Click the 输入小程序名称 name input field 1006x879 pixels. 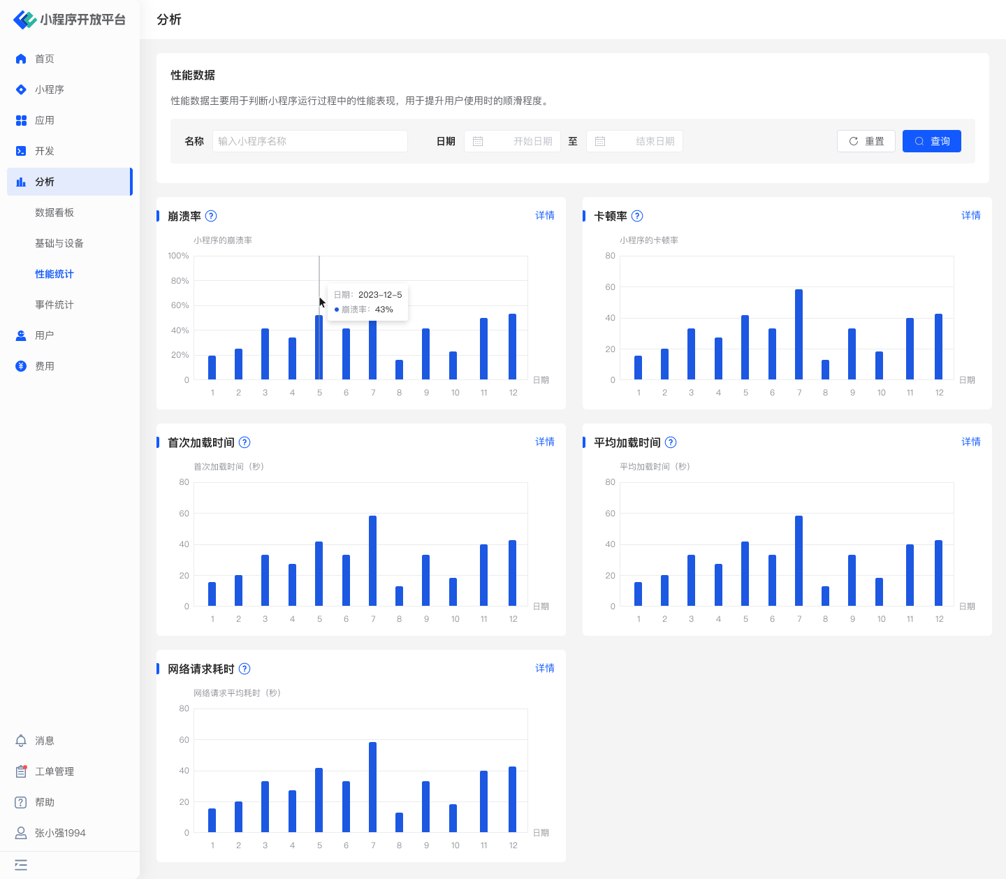coord(309,141)
